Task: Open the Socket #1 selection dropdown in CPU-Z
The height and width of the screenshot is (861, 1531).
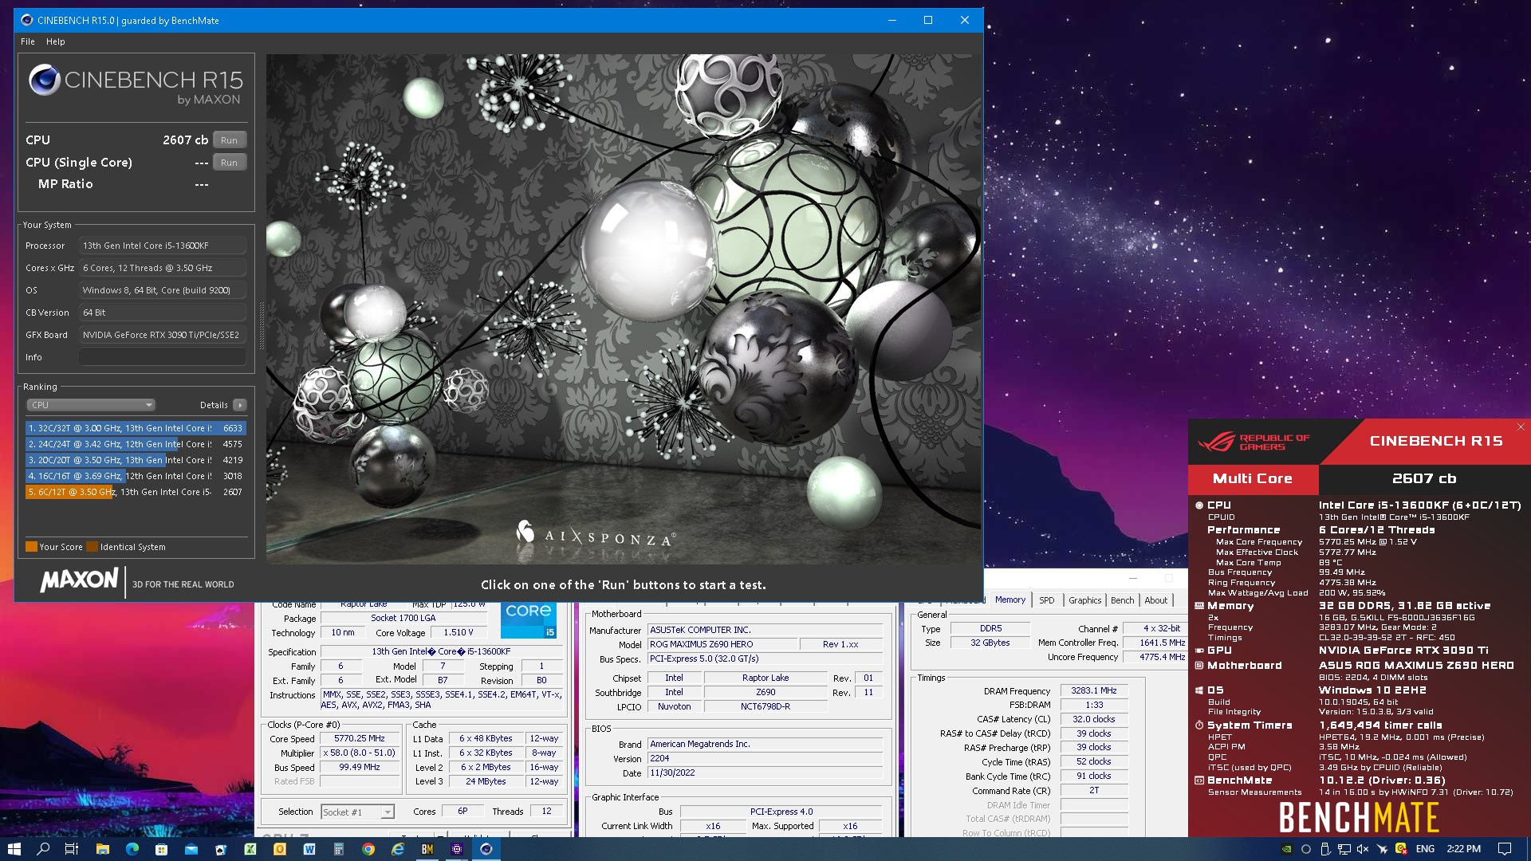Action: (x=358, y=812)
